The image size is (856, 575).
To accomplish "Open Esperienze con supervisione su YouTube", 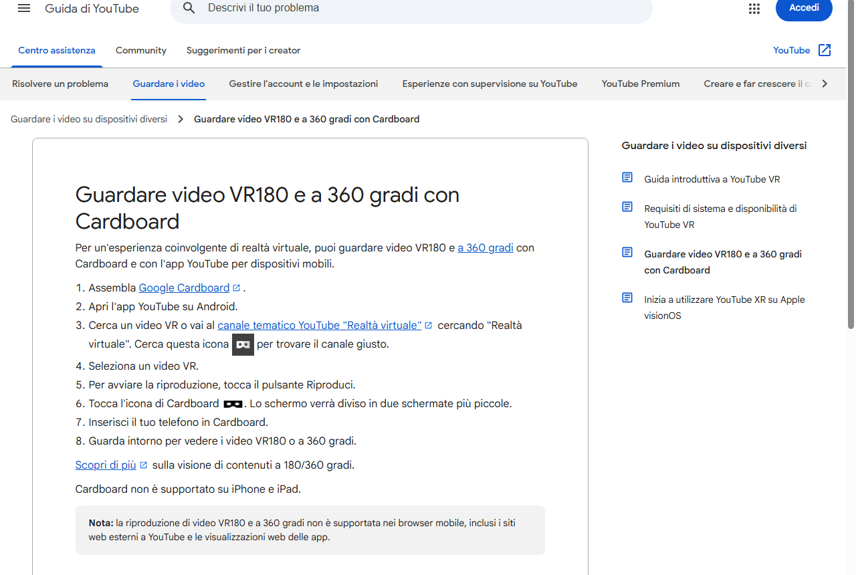I will (490, 84).
